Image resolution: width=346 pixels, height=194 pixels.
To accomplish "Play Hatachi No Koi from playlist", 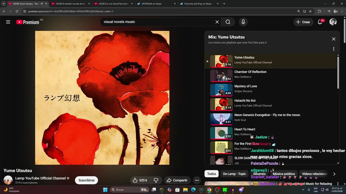I will tap(270, 104).
